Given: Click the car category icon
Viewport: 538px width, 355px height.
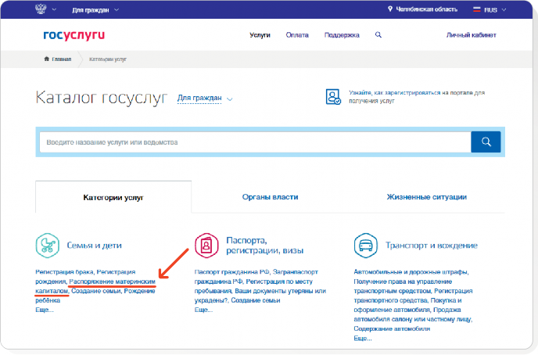Looking at the screenshot, I should tap(366, 246).
